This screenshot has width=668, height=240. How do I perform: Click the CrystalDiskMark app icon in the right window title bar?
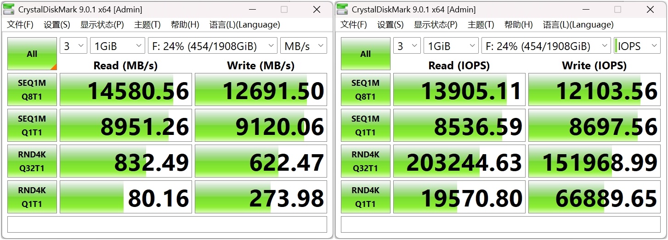342,9
